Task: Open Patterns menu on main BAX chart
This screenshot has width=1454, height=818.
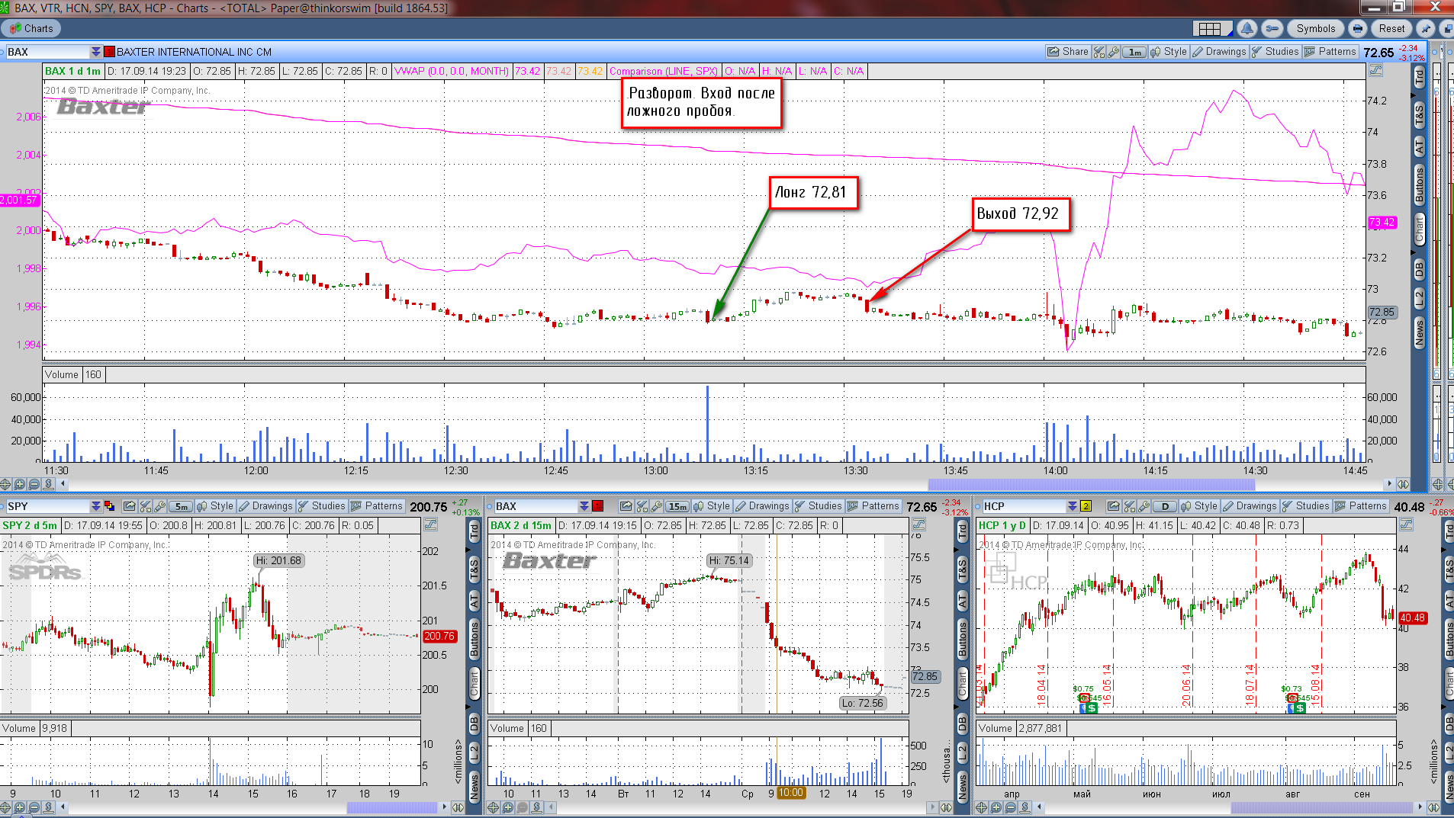Action: click(1330, 52)
